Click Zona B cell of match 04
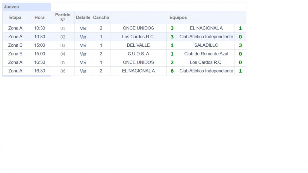308x173 pixels. coord(15,54)
